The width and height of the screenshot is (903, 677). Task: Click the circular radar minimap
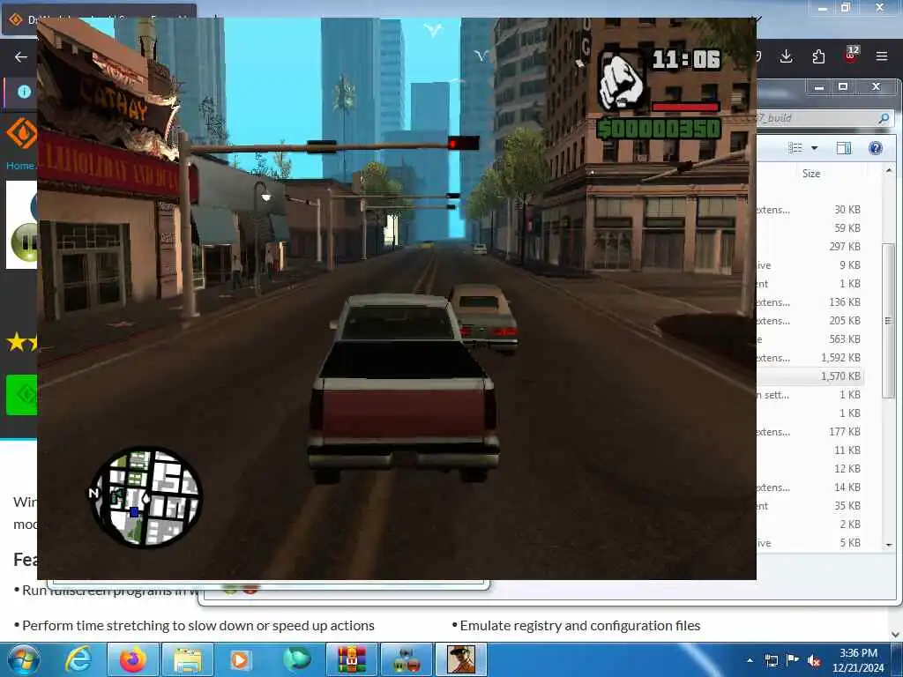146,497
